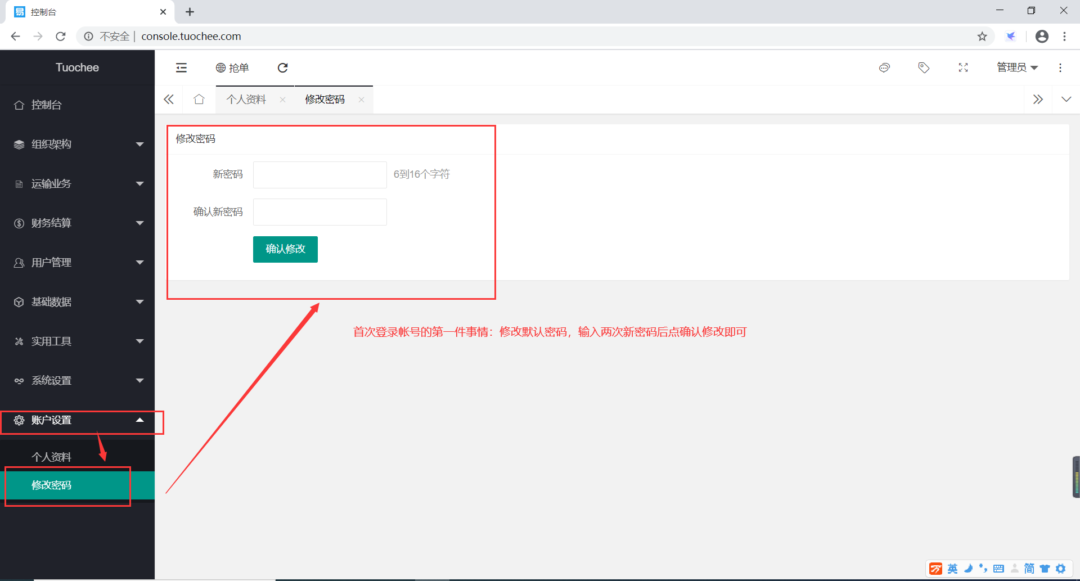
Task: Open 个人资料 in the sidebar submenu
Action: [x=77, y=457]
